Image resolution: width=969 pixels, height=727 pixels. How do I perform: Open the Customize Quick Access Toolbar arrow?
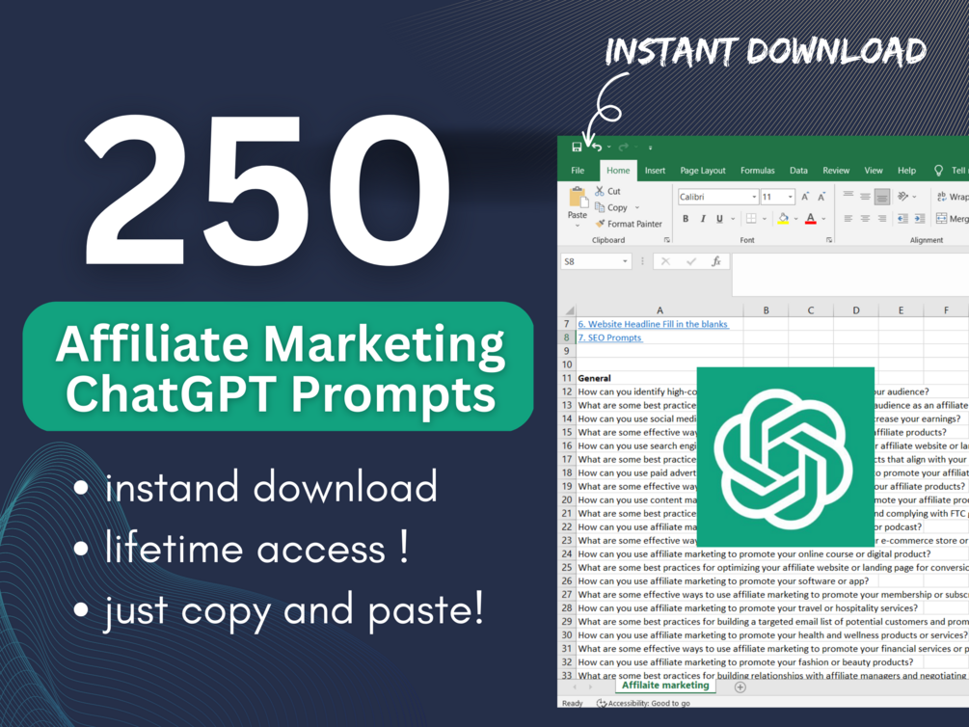(x=650, y=148)
